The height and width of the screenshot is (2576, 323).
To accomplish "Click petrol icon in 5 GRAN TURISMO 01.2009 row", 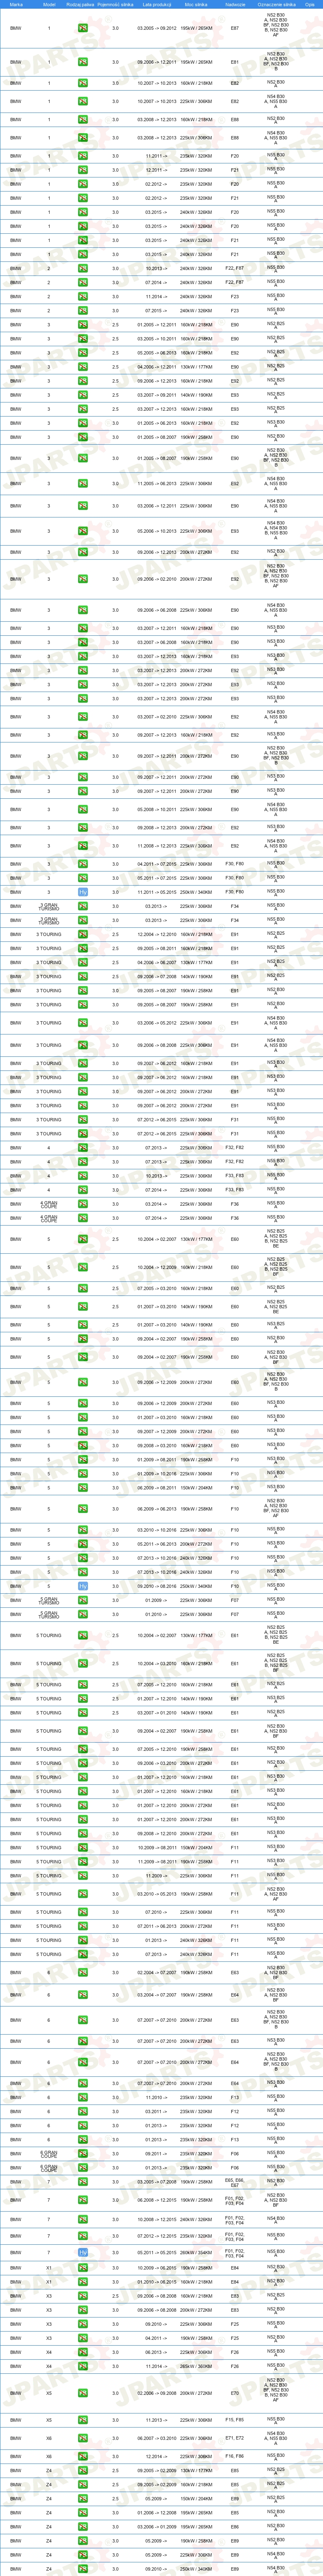I will pyautogui.click(x=83, y=1600).
